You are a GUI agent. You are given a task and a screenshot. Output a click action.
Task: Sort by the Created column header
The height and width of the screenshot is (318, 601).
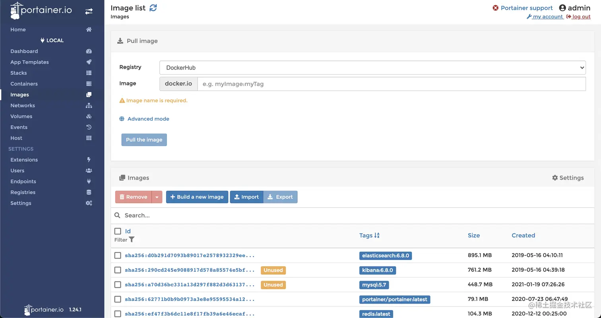pos(523,235)
